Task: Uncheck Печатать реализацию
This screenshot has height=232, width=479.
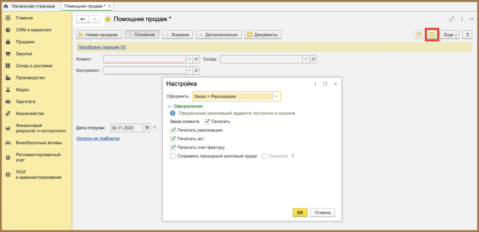Action: 173,130
